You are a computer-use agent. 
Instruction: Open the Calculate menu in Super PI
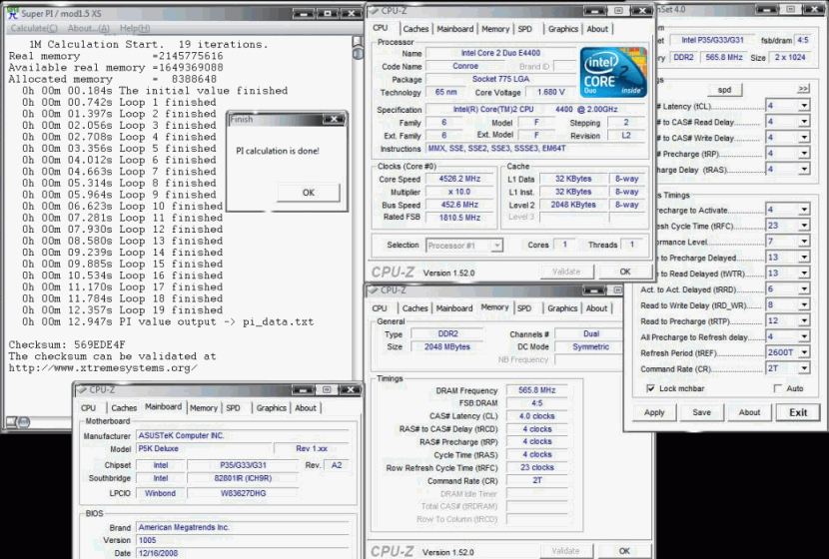pos(34,28)
